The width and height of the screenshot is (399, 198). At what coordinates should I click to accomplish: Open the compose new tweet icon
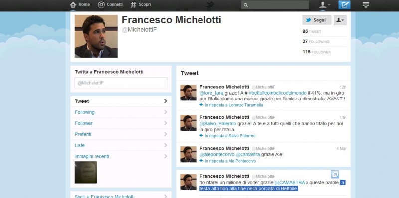[x=344, y=5]
